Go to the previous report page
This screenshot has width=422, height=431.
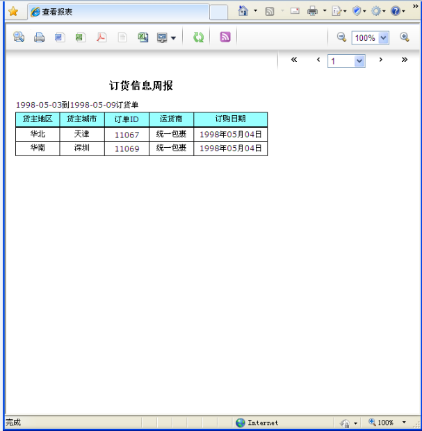click(x=318, y=60)
